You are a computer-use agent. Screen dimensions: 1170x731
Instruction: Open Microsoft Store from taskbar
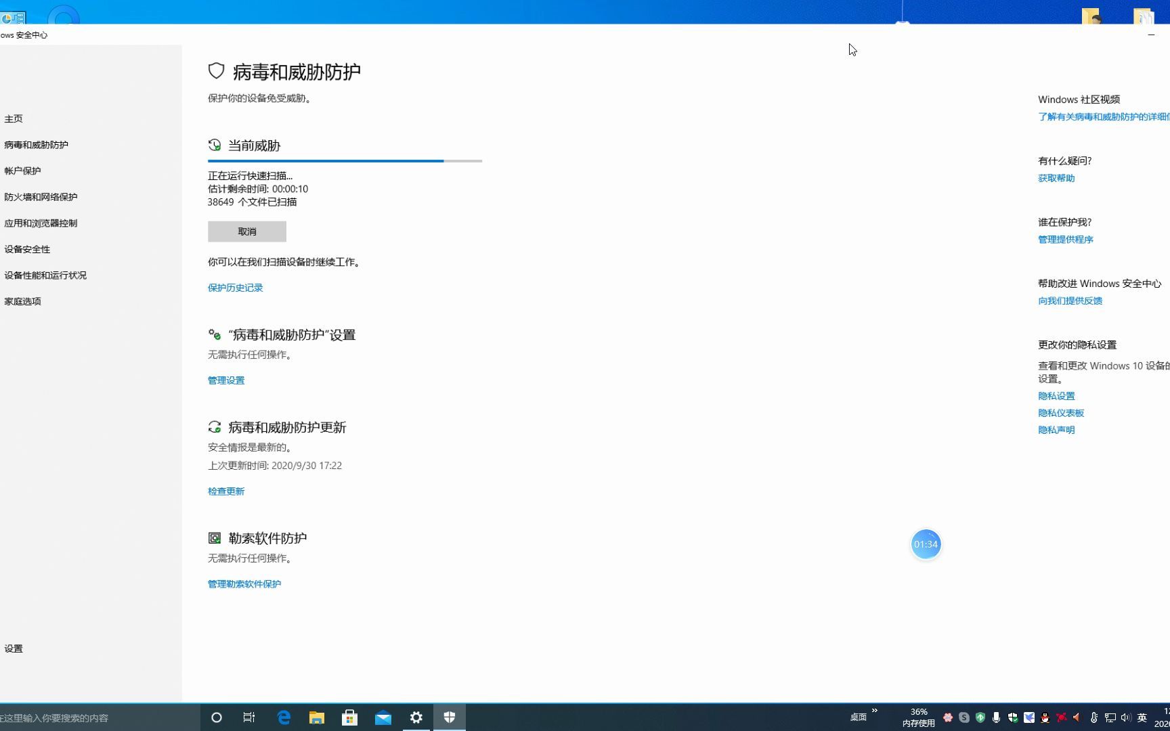click(x=350, y=717)
